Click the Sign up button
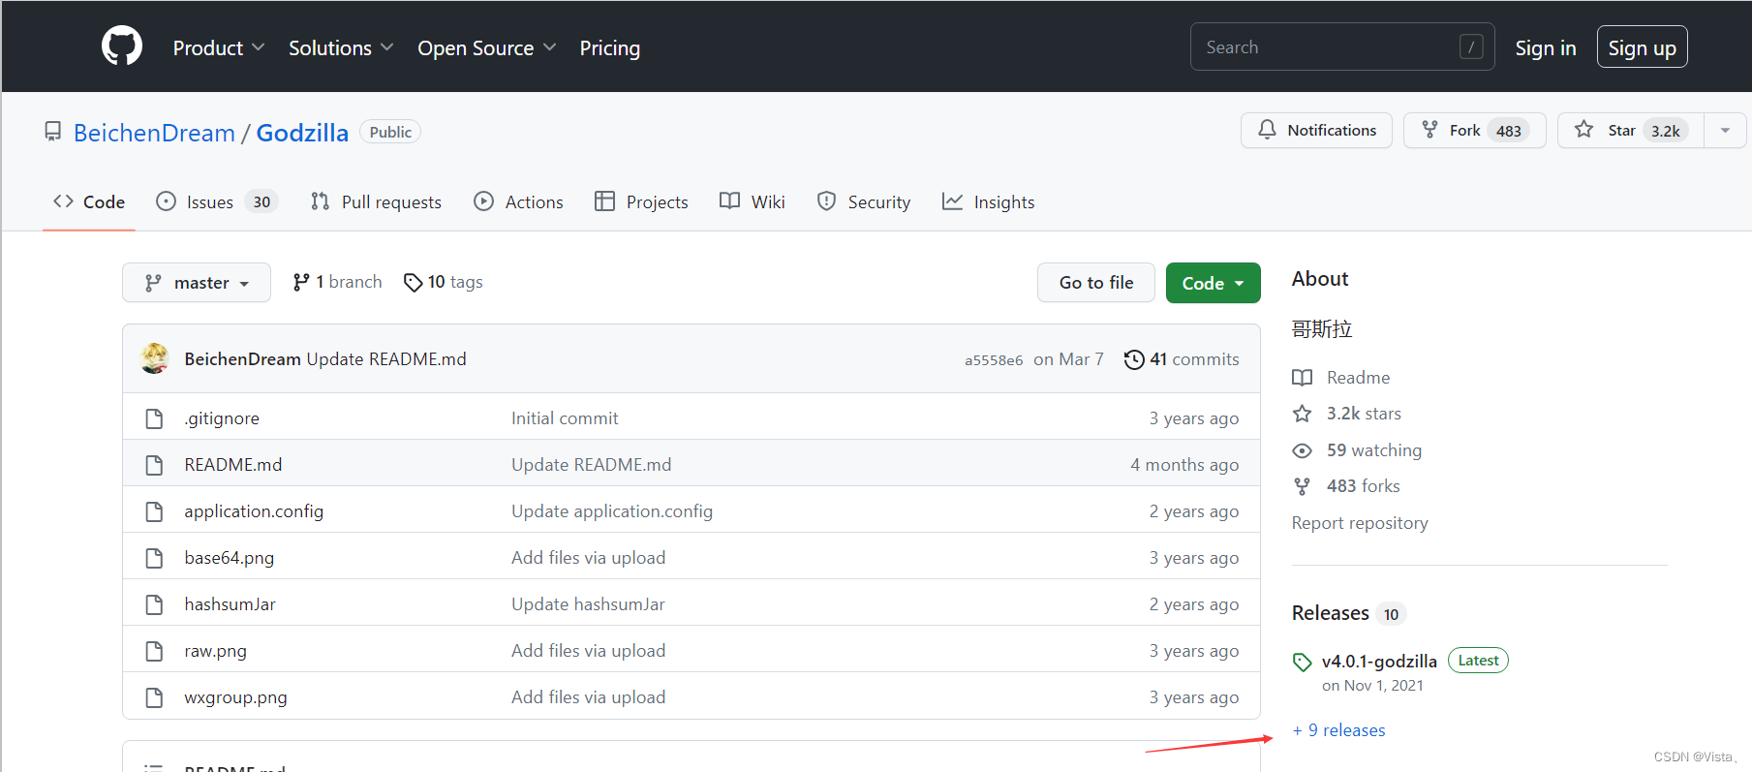 1642,47
